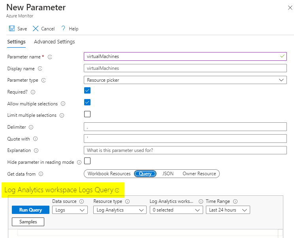Check Limit multiple selections checkbox
This screenshot has height=238, width=294.
coord(87,114)
